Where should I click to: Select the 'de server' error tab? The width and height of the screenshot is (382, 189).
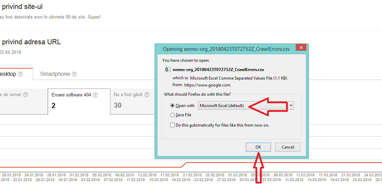24,102
